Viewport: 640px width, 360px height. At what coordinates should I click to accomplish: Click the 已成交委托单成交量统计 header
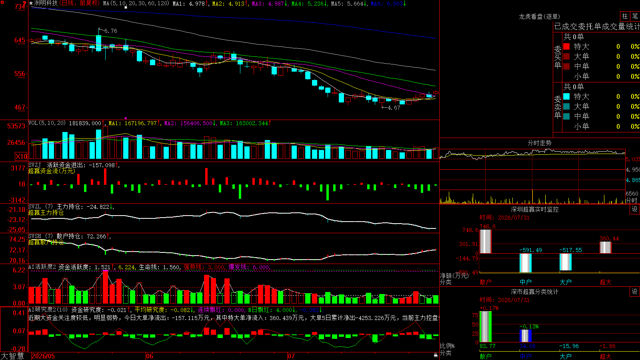[x=597, y=26]
